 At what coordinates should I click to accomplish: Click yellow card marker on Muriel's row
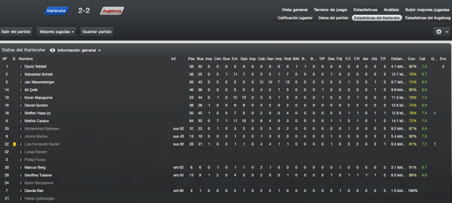(x=15, y=144)
